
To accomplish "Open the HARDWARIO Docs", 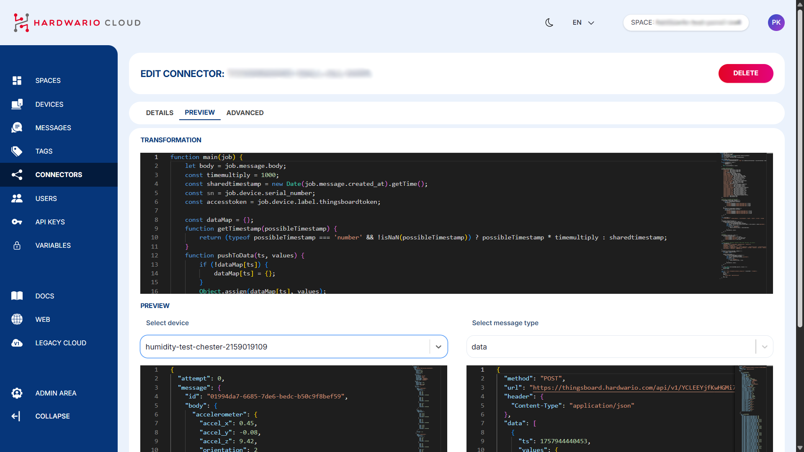I will (x=44, y=296).
